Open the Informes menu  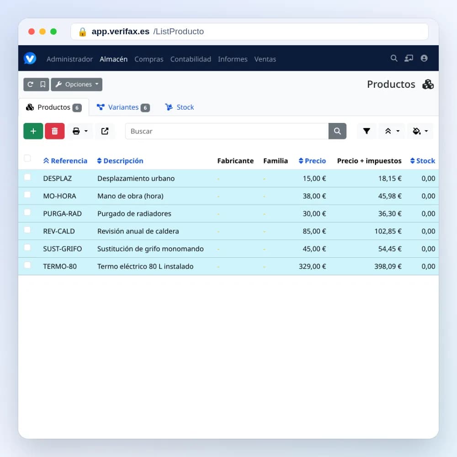pos(233,59)
